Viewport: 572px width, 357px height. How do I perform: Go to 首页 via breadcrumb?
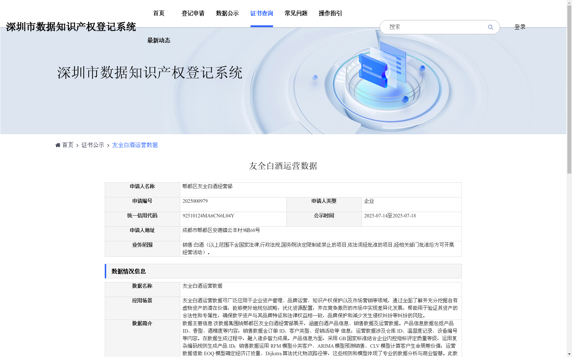point(68,145)
